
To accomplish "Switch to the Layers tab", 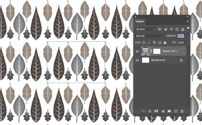I will point(140,21).
